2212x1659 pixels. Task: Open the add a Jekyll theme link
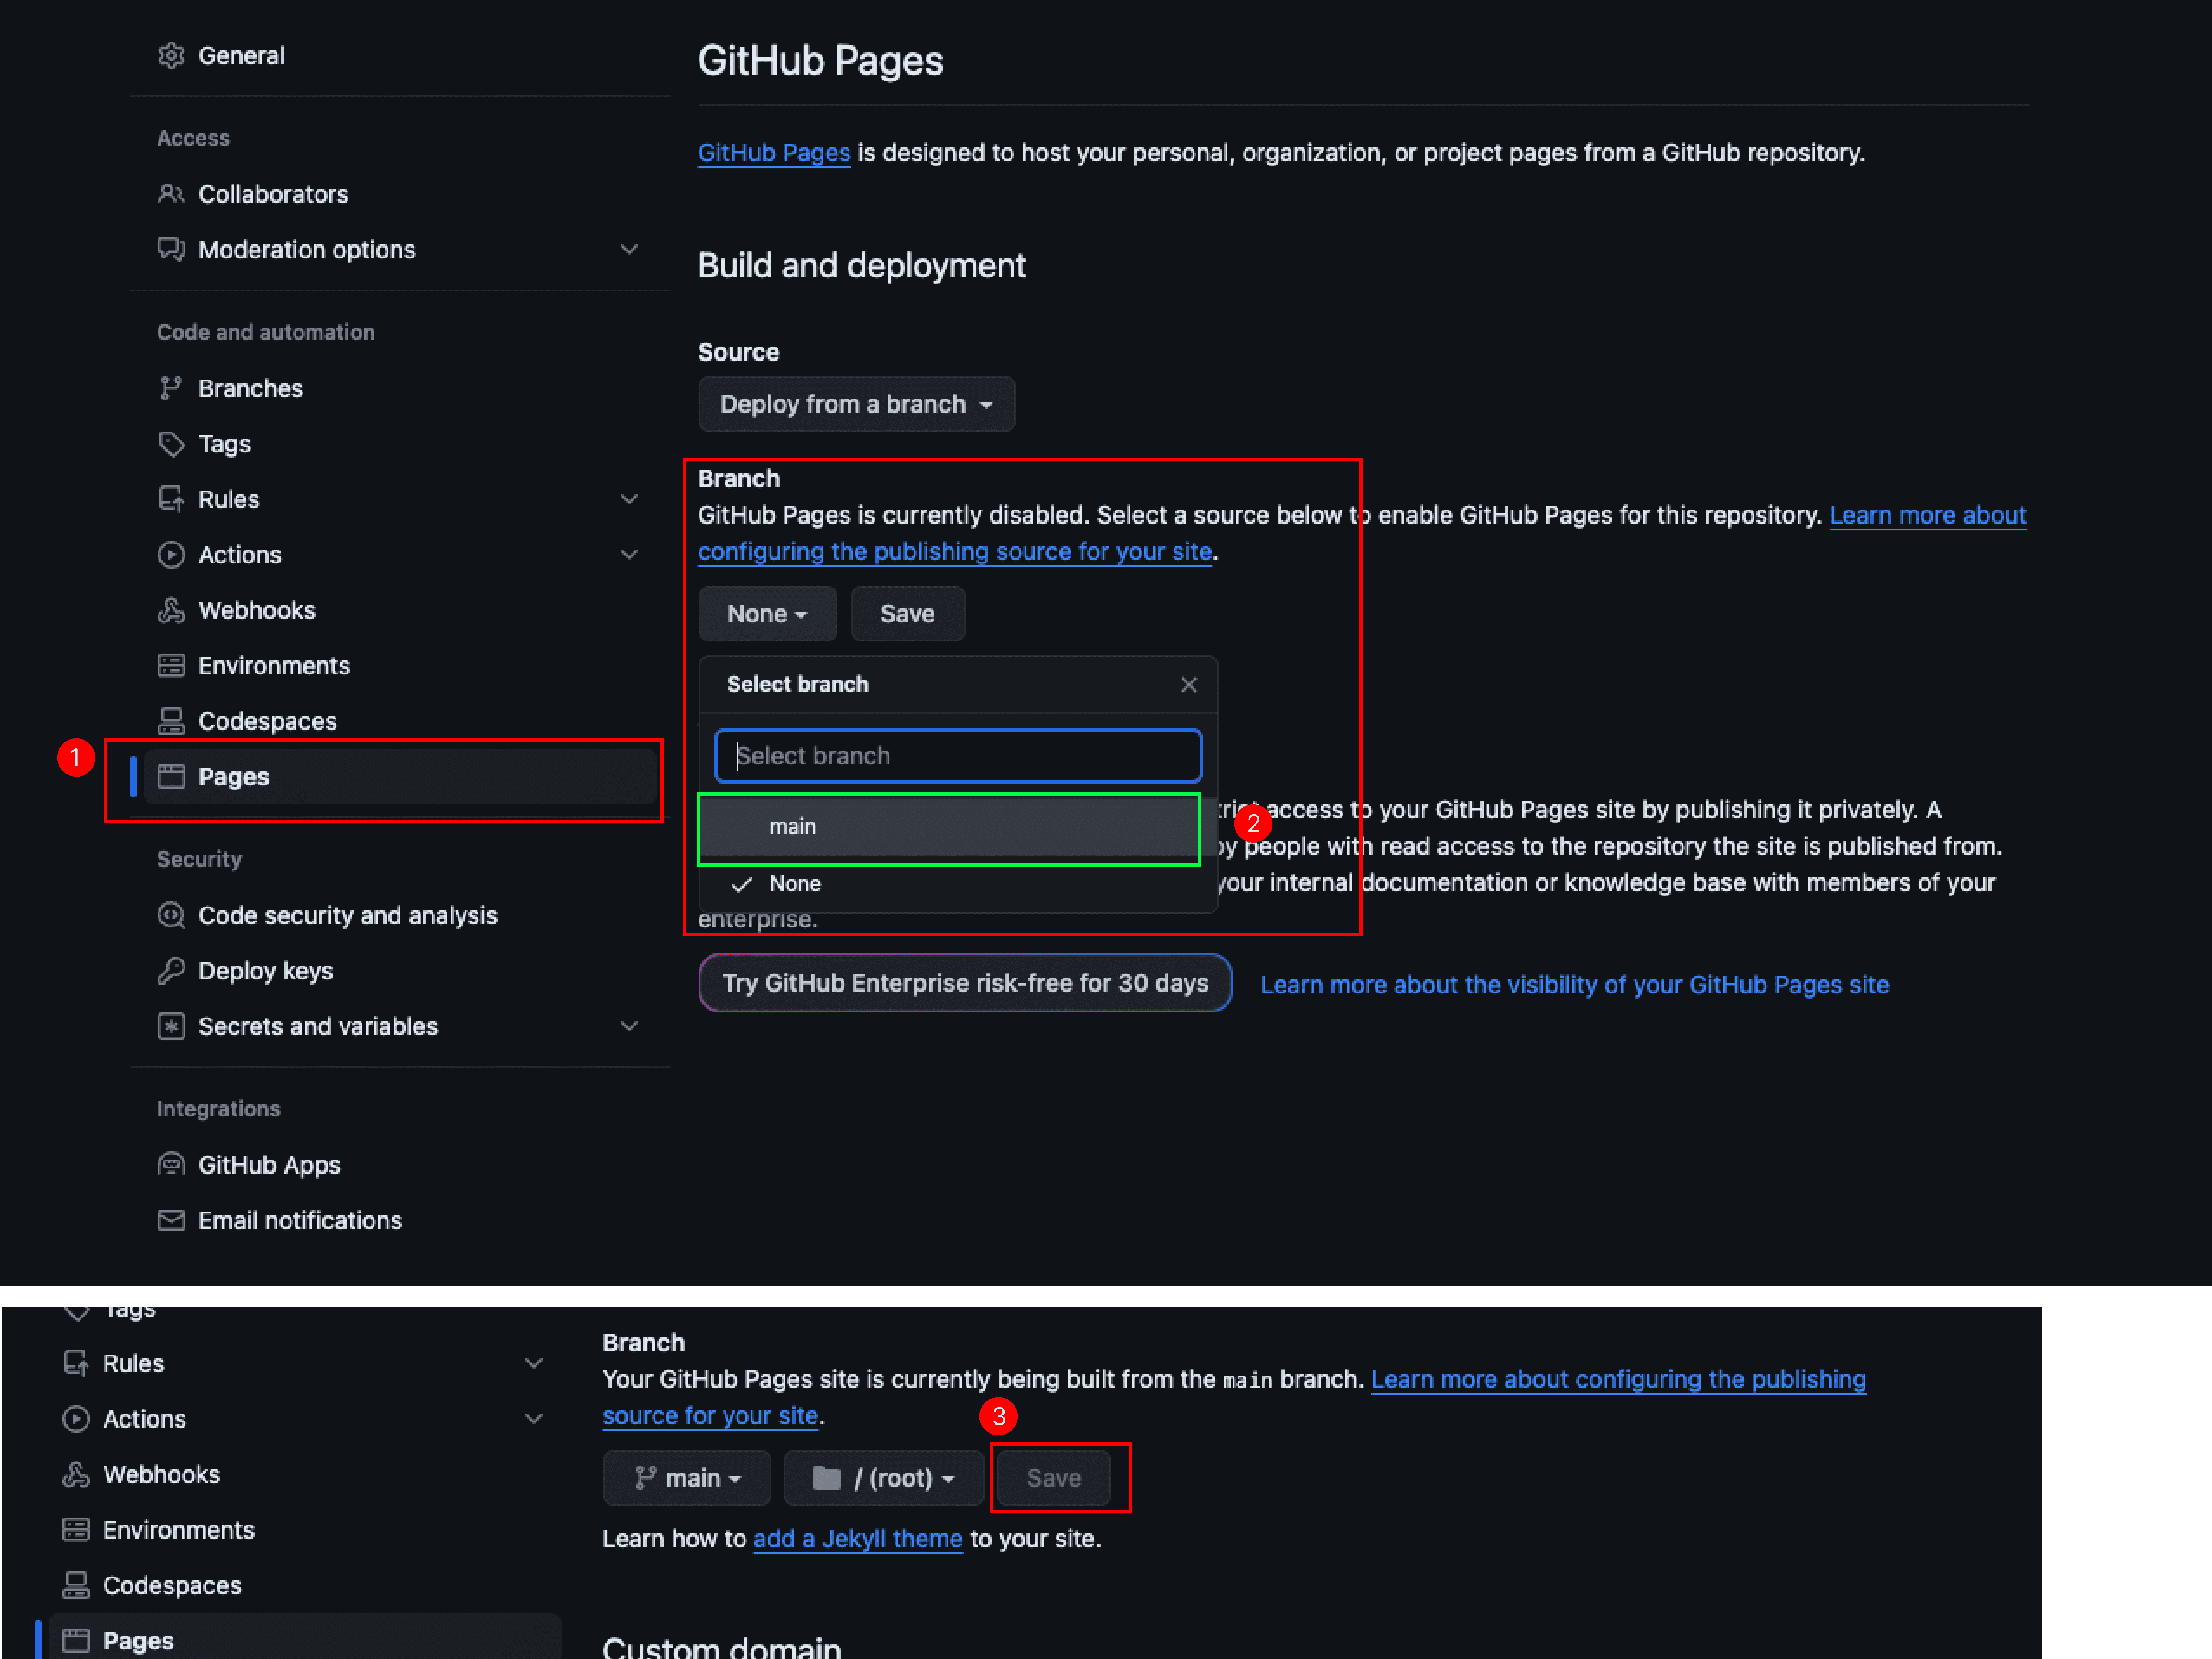pos(858,1538)
